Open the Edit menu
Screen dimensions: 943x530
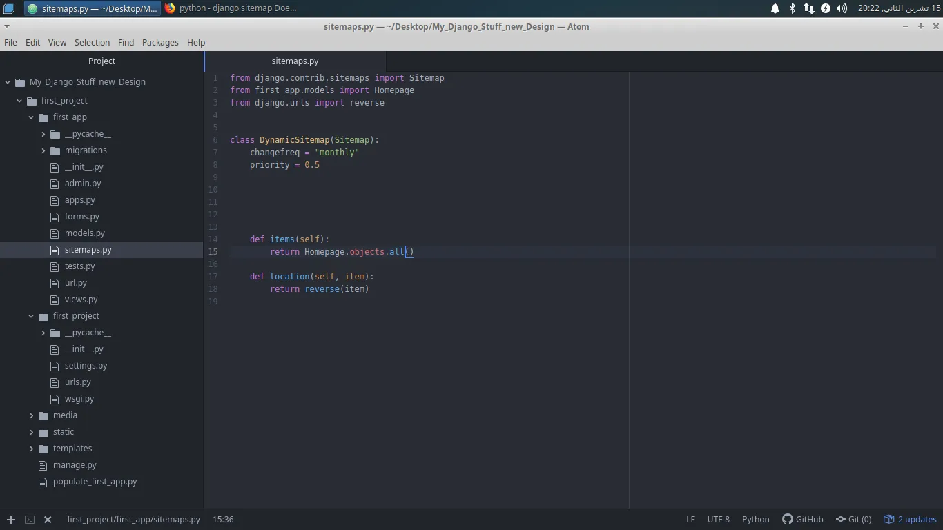(32, 42)
